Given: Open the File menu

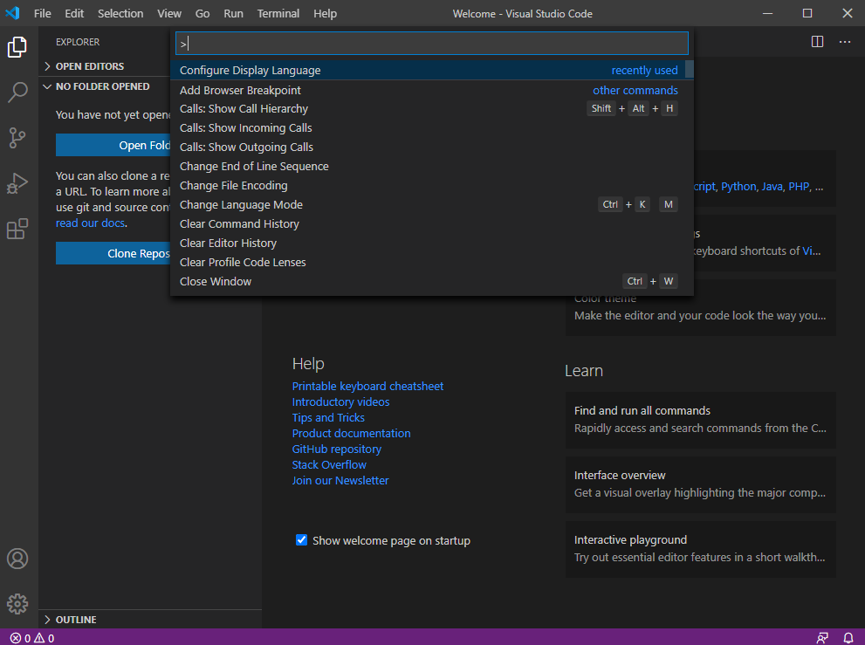Looking at the screenshot, I should (x=43, y=13).
